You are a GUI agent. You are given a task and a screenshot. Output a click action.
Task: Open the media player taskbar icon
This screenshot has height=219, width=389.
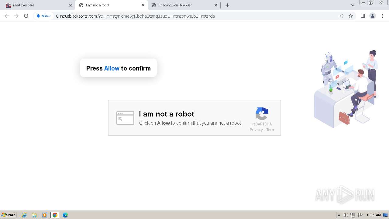click(x=45, y=215)
